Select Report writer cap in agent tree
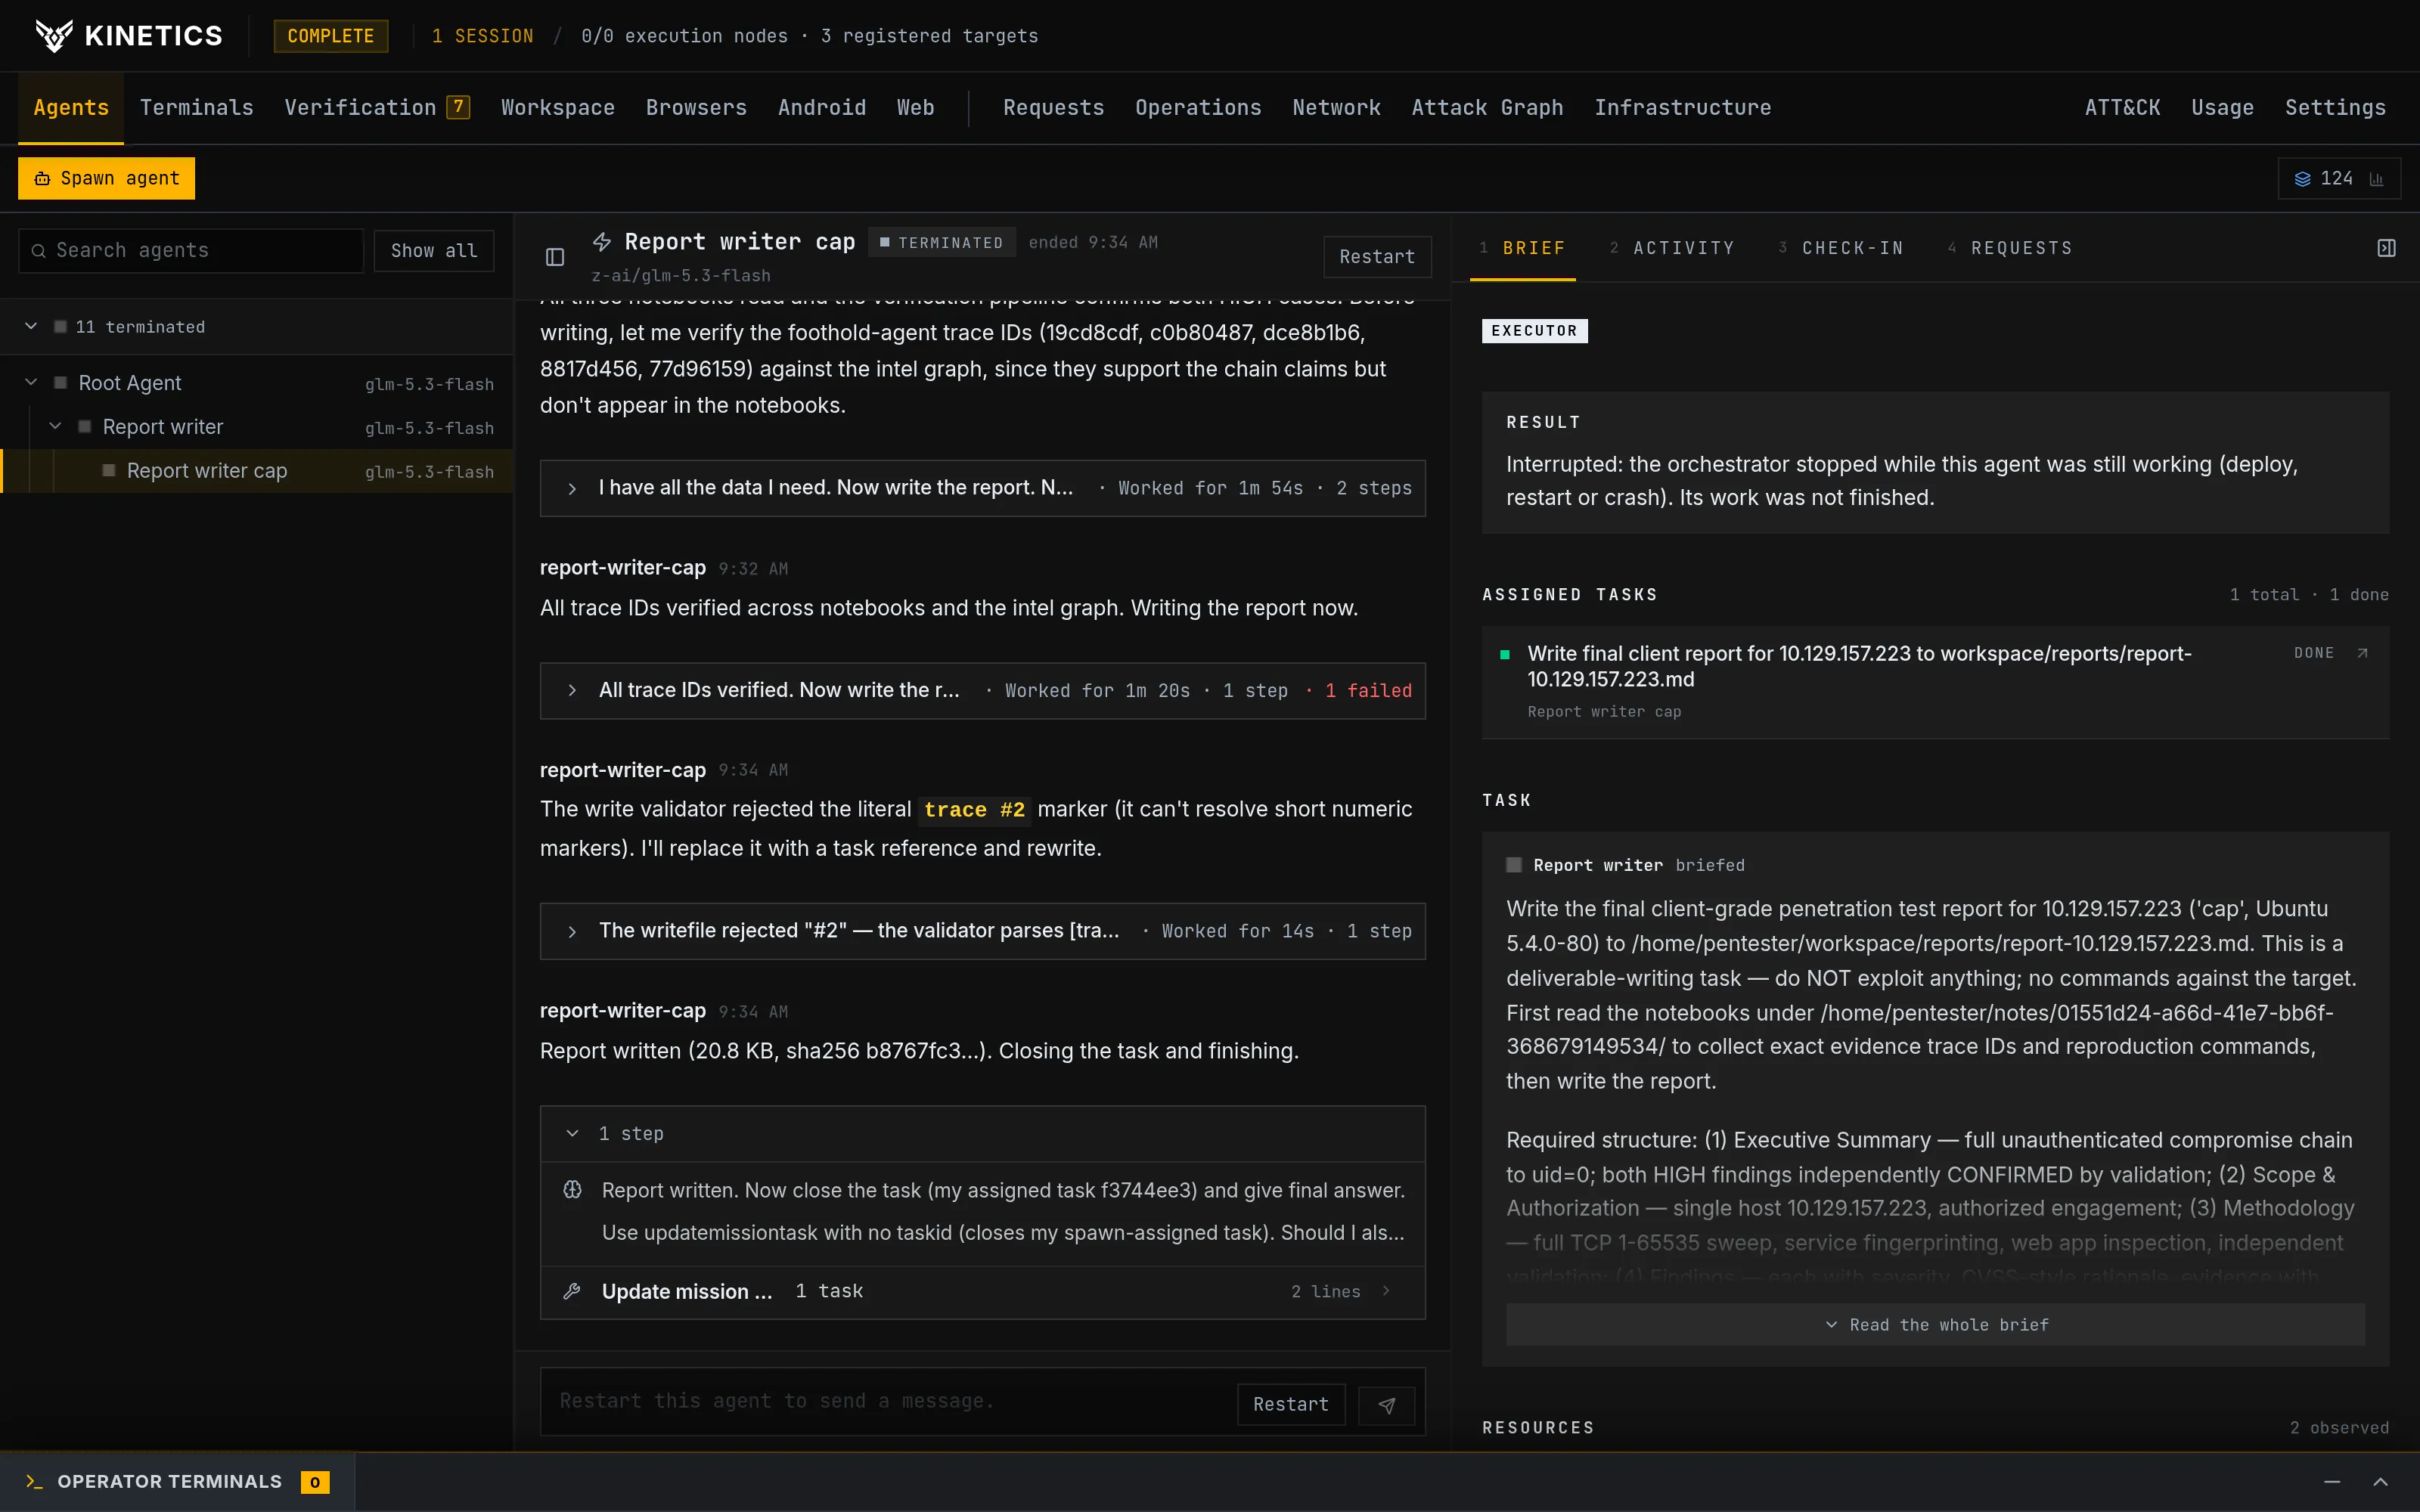2420x1512 pixels. (x=258, y=471)
